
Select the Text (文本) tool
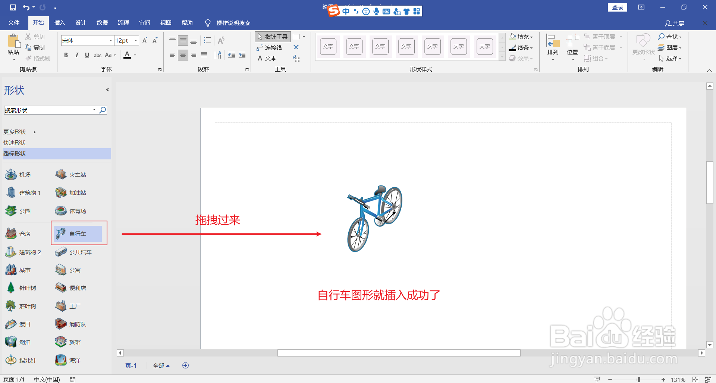click(x=267, y=58)
